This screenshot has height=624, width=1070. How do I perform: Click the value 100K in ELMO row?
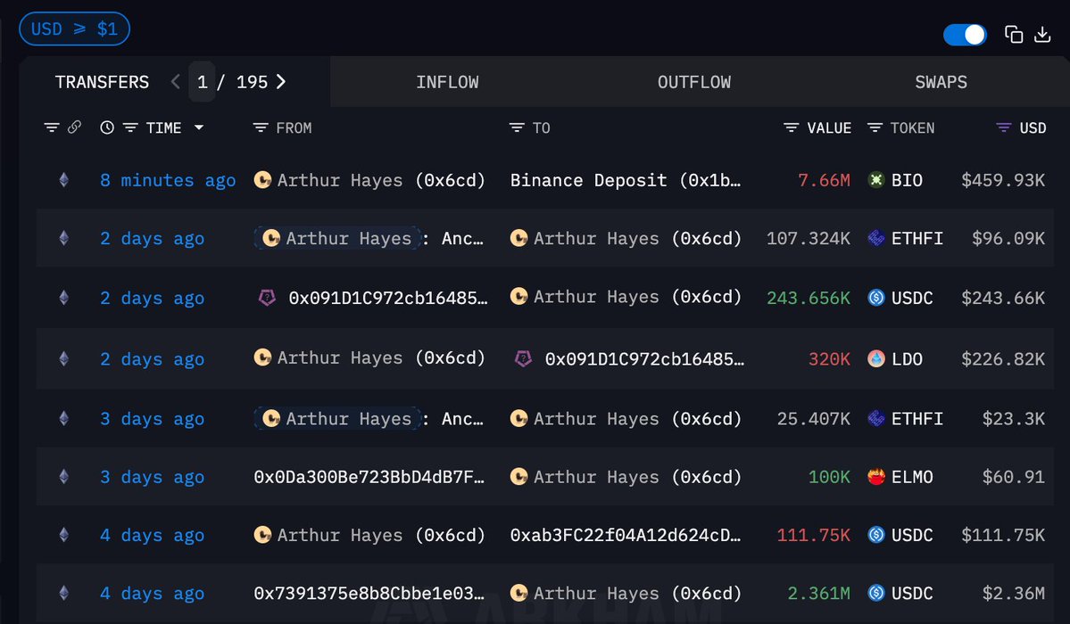(829, 477)
